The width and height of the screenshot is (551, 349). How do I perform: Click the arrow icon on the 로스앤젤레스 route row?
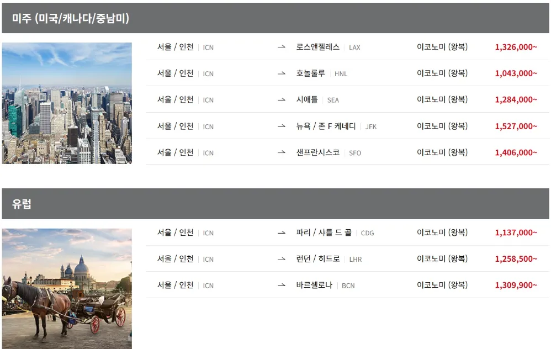282,47
